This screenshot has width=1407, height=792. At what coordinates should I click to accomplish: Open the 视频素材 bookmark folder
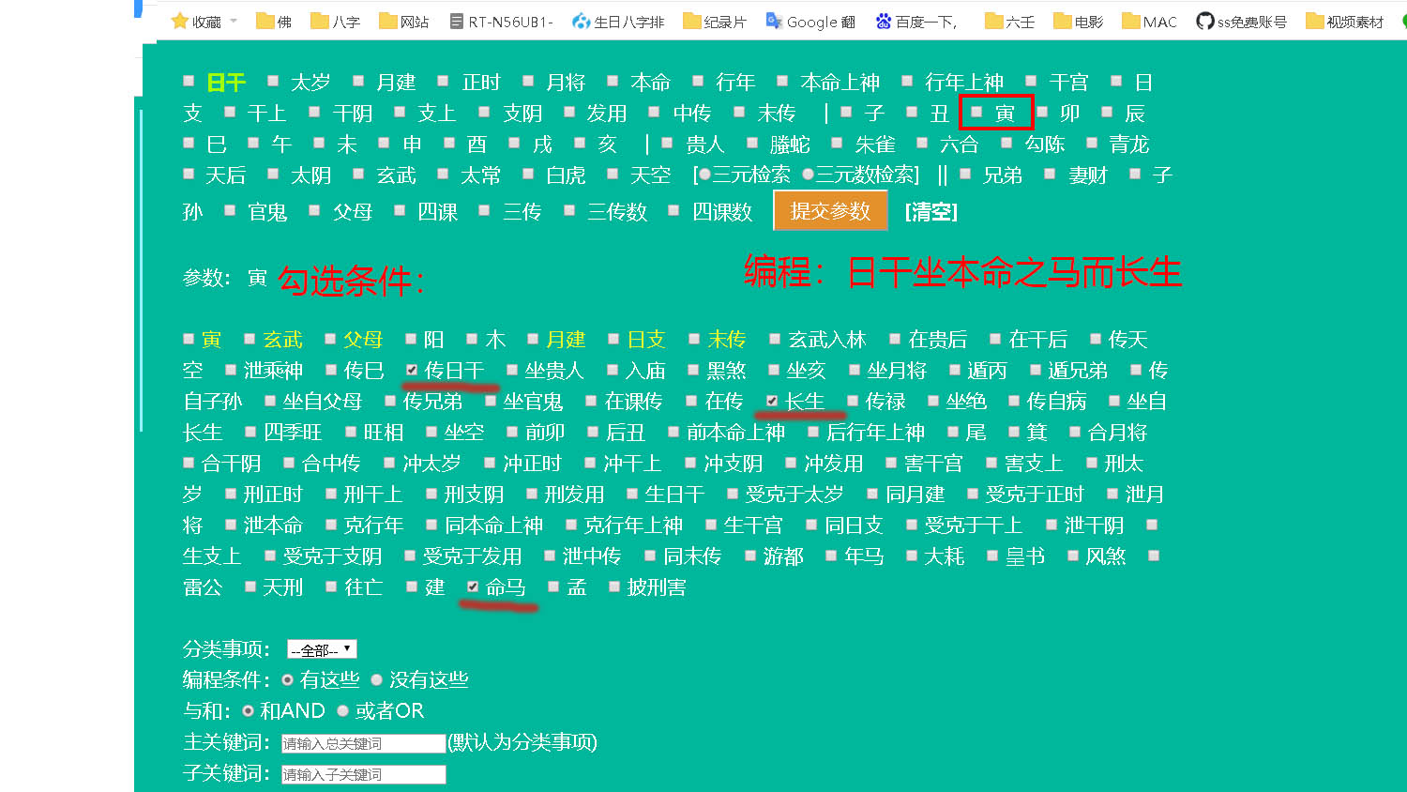pos(1344,21)
